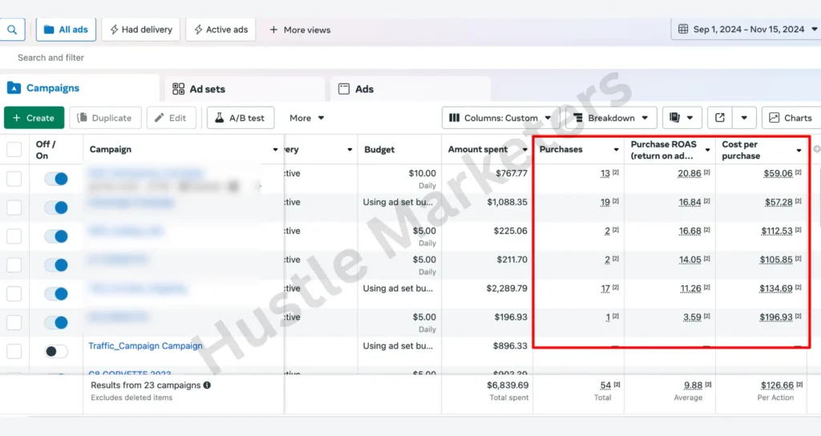Image resolution: width=821 pixels, height=436 pixels.
Task: Click the Duplicate button
Action: [x=105, y=118]
